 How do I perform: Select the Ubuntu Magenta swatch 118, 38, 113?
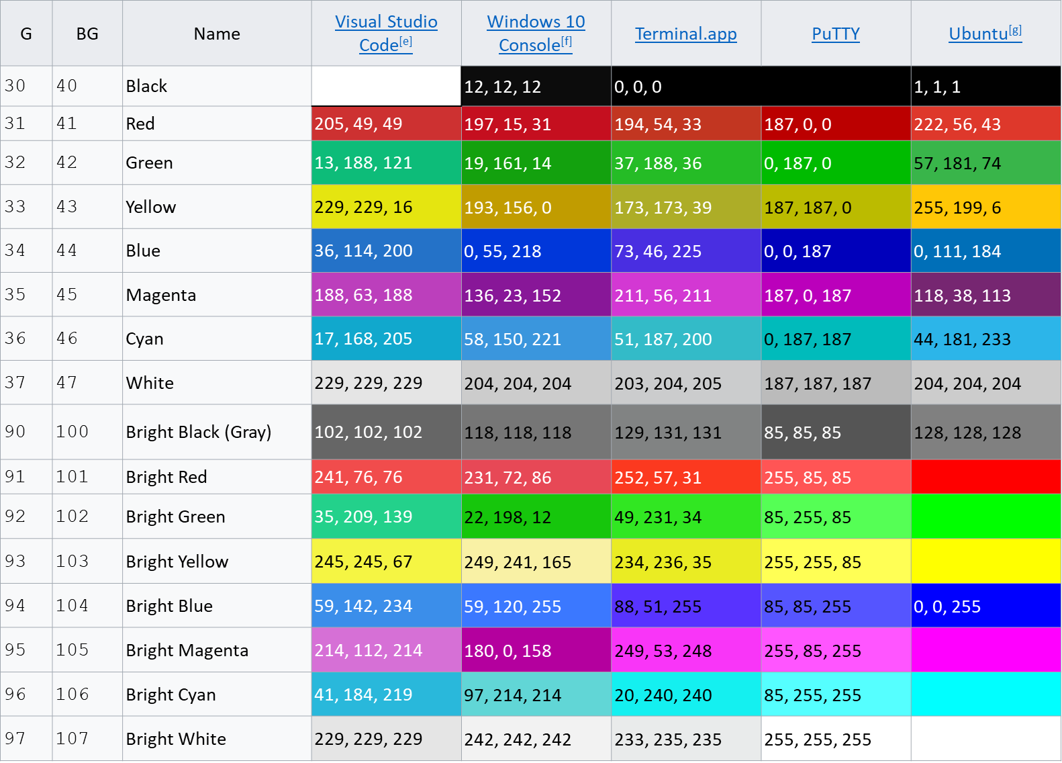(x=985, y=295)
